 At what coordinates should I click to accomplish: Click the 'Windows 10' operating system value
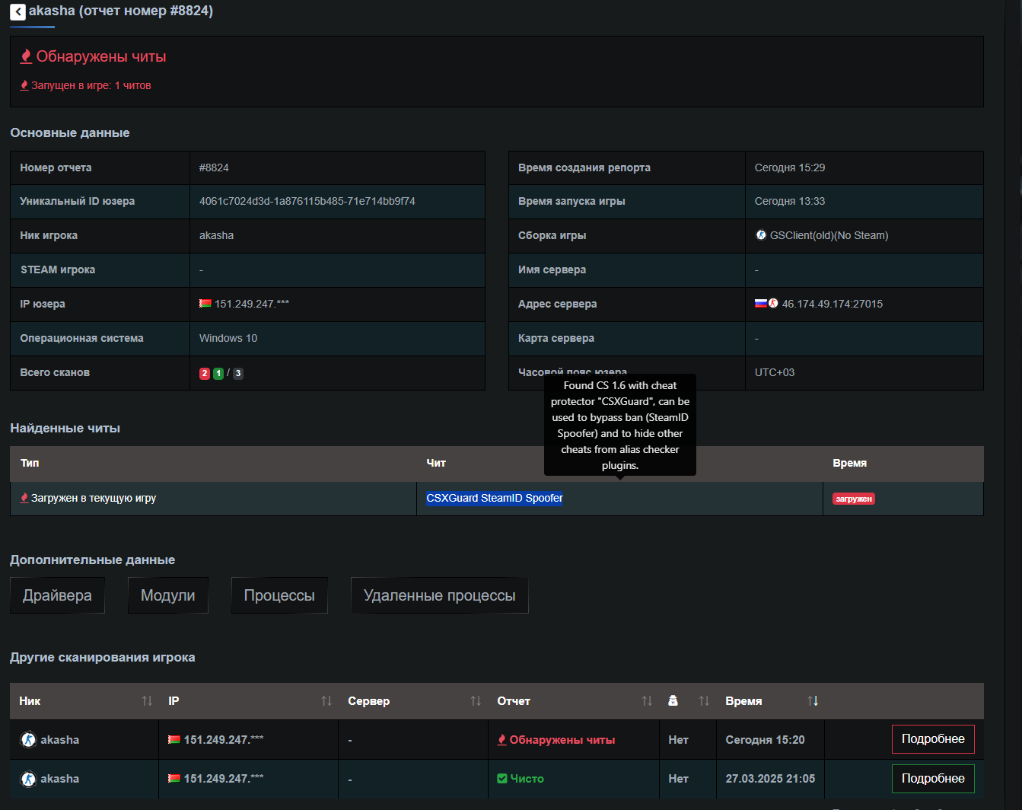[x=228, y=338]
